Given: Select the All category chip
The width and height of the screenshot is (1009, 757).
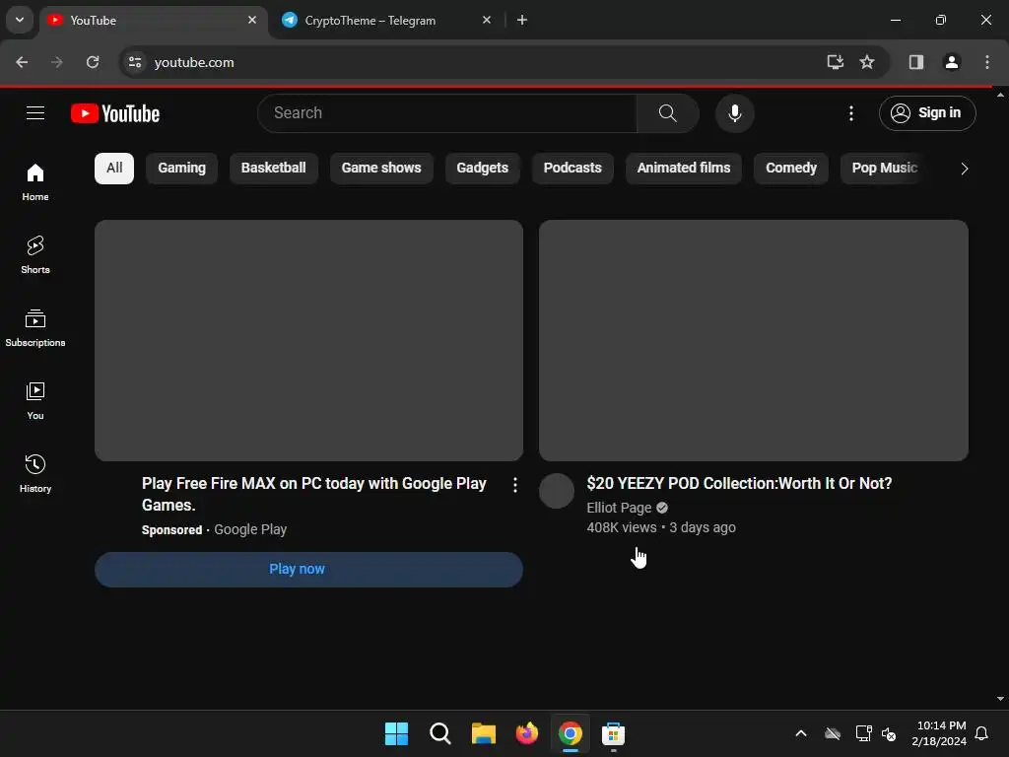Looking at the screenshot, I should (x=114, y=168).
